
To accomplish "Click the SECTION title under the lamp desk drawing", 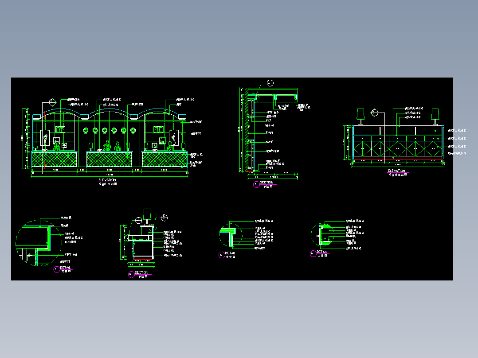I will coord(141,272).
